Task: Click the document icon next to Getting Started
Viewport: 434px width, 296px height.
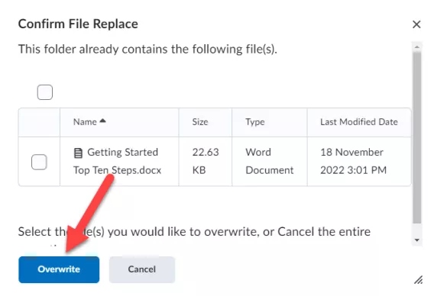Action: point(78,153)
